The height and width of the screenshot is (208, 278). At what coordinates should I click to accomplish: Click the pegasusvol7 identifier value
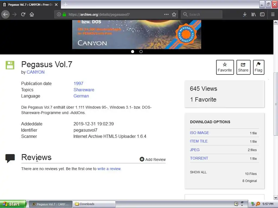(x=86, y=130)
